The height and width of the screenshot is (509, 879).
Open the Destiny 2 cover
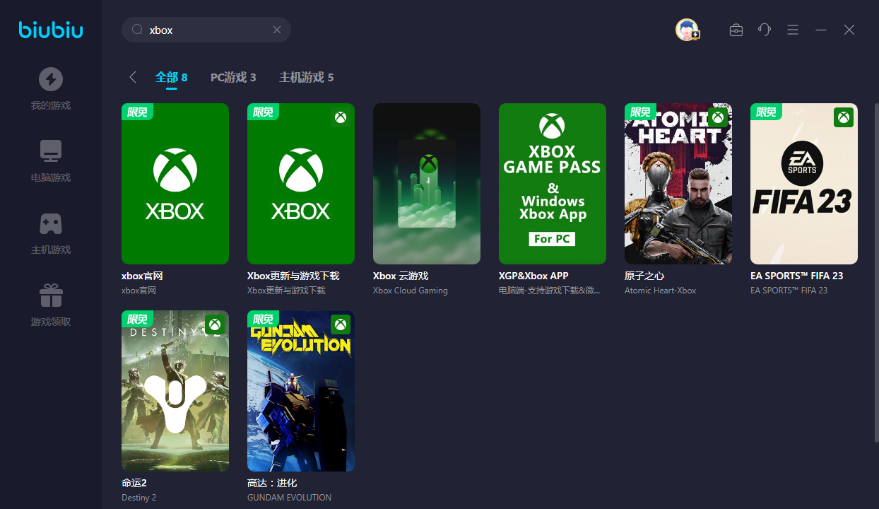click(175, 391)
